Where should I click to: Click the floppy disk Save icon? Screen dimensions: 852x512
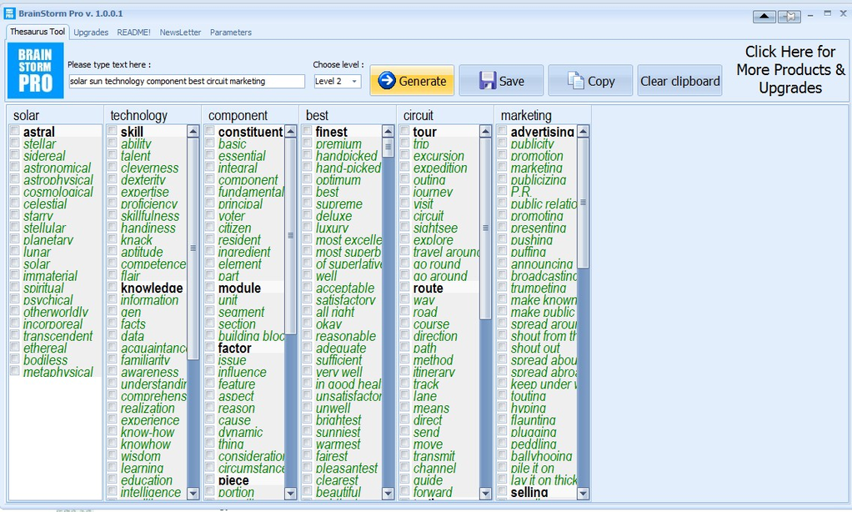(488, 80)
